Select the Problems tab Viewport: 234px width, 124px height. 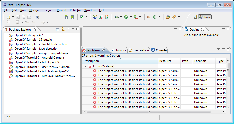click(94, 50)
